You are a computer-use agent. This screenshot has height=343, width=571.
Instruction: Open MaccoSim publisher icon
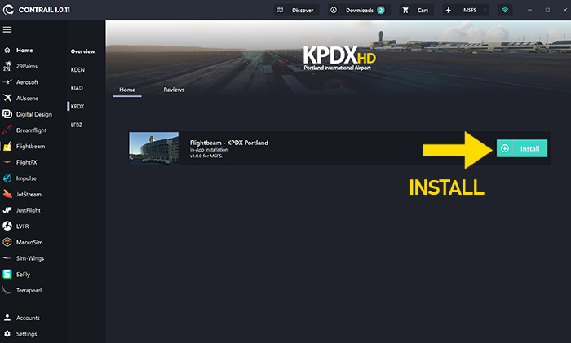pyautogui.click(x=7, y=242)
